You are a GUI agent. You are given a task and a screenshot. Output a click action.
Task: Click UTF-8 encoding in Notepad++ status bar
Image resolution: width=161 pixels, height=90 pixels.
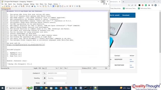pyautogui.click(x=95, y=68)
